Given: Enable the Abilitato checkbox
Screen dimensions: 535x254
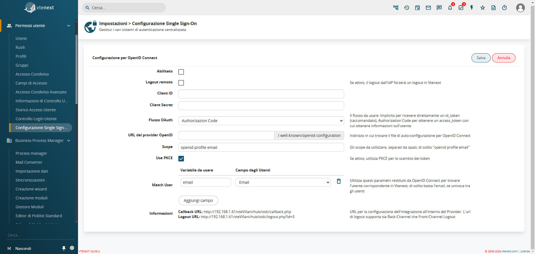Looking at the screenshot, I should [x=181, y=72].
